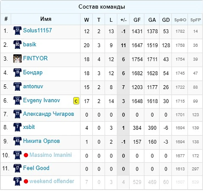Click the yellow captain C badge

coord(76,101)
